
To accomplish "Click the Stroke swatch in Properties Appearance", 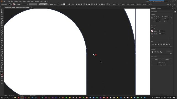I will (x=152, y=31).
